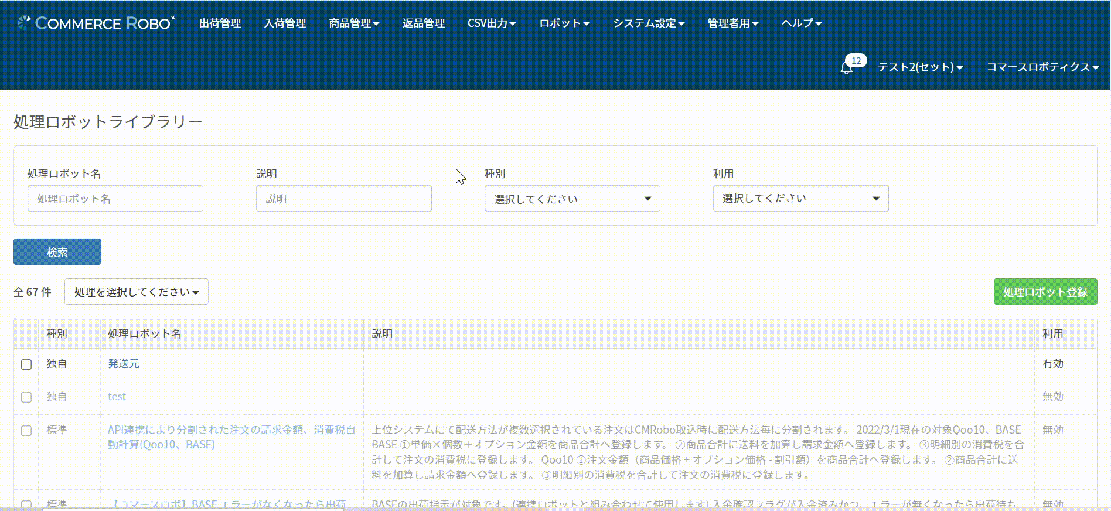Viewport: 1111px width, 511px height.
Task: Click the notification count badge 12
Action: click(x=856, y=60)
